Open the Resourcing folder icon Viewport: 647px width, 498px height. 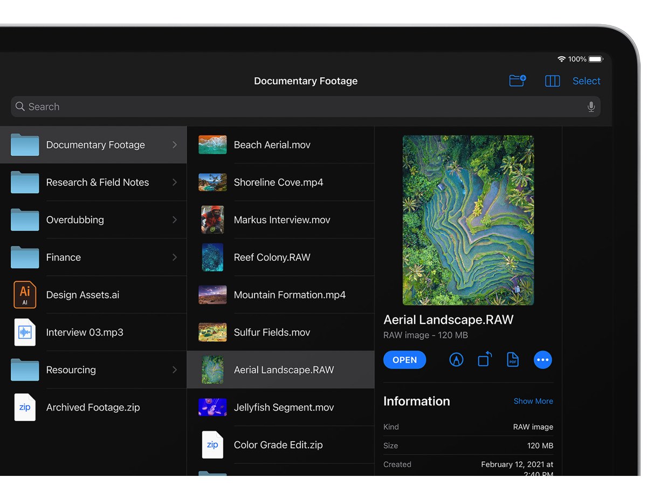tap(25, 370)
